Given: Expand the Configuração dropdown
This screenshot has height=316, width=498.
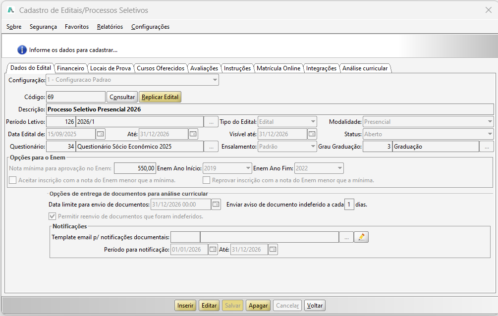Looking at the screenshot, I should point(215,80).
